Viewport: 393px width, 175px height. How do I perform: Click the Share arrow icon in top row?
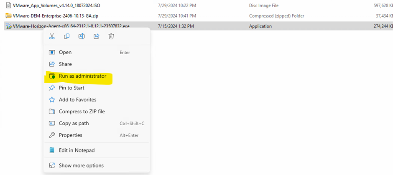pos(96,36)
